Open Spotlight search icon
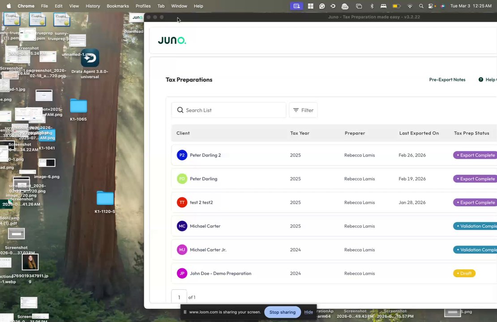The width and height of the screenshot is (497, 322). click(421, 6)
